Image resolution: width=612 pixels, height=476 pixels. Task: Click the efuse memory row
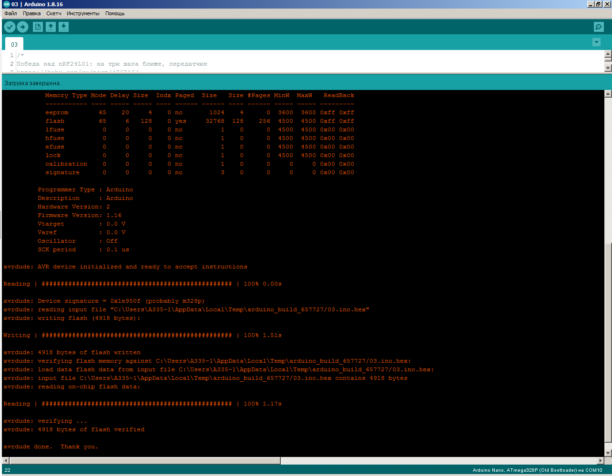(x=200, y=147)
